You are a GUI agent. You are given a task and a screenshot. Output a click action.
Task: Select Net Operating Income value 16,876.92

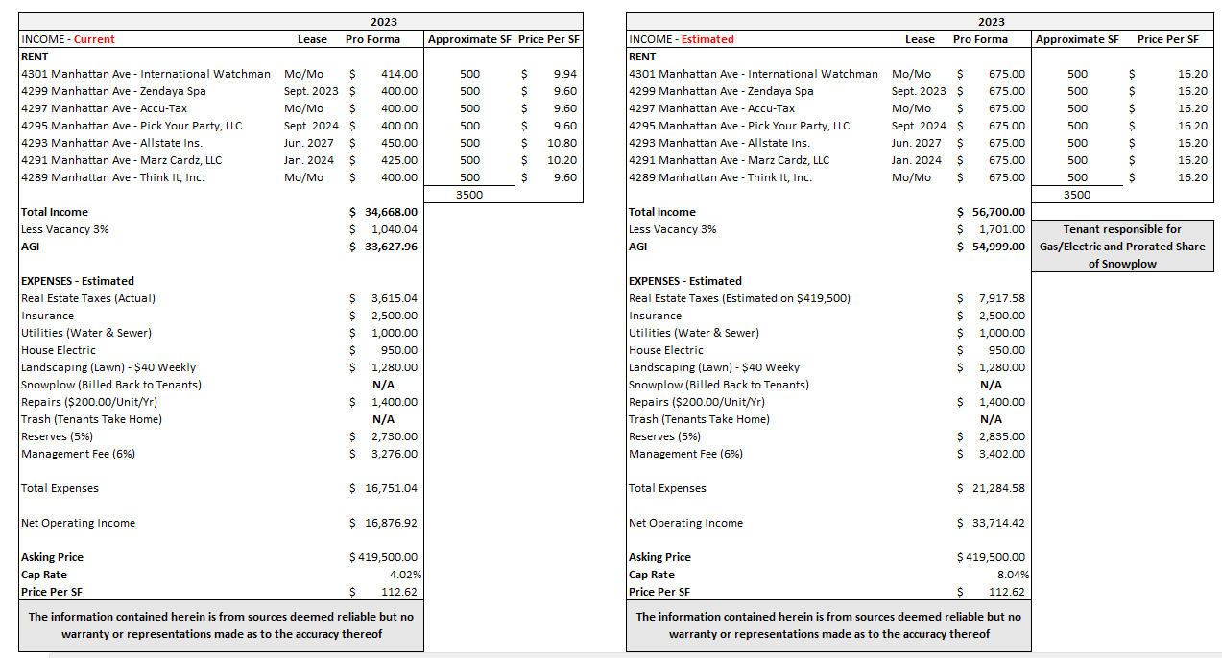390,523
